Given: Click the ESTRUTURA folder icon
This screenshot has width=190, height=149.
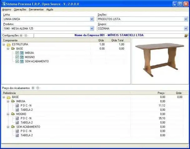Looking at the screenshot, I should (x=9, y=45).
